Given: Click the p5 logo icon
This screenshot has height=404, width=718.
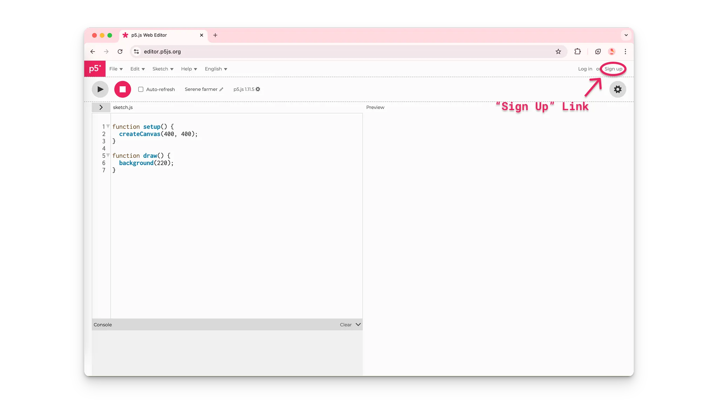Looking at the screenshot, I should pyautogui.click(x=95, y=68).
